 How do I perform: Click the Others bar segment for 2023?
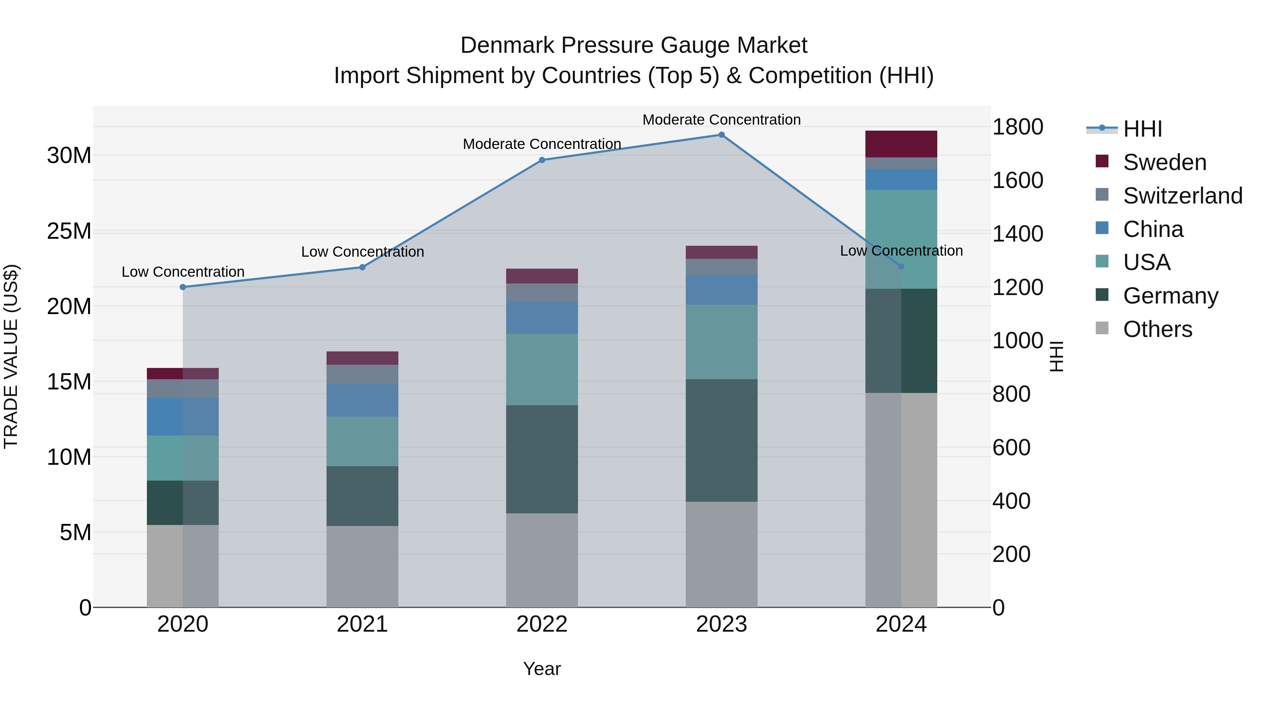(722, 555)
